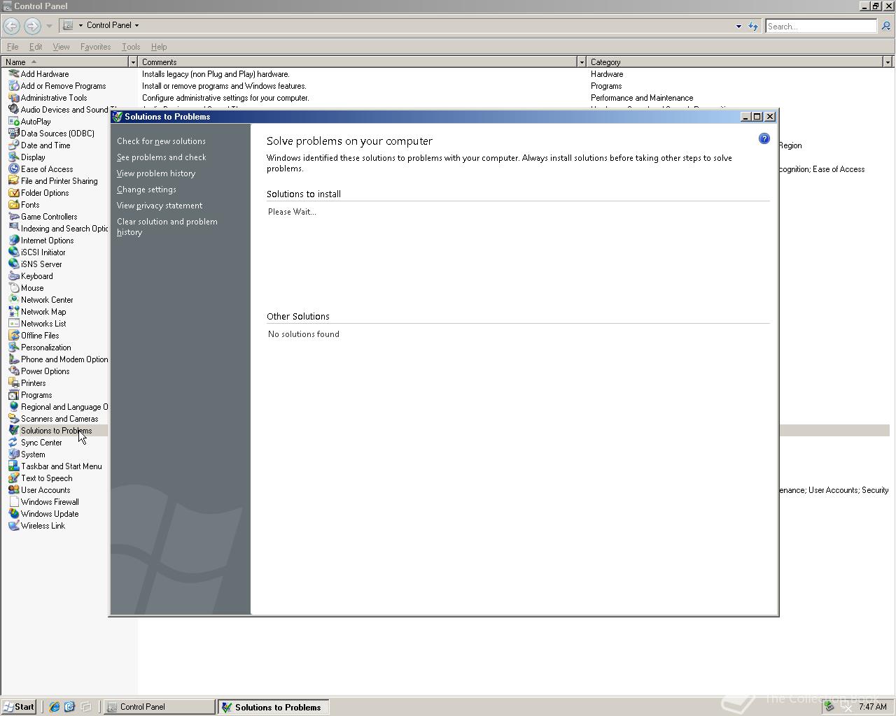896x716 pixels.
Task: Click the system tray clock
Action: [872, 707]
